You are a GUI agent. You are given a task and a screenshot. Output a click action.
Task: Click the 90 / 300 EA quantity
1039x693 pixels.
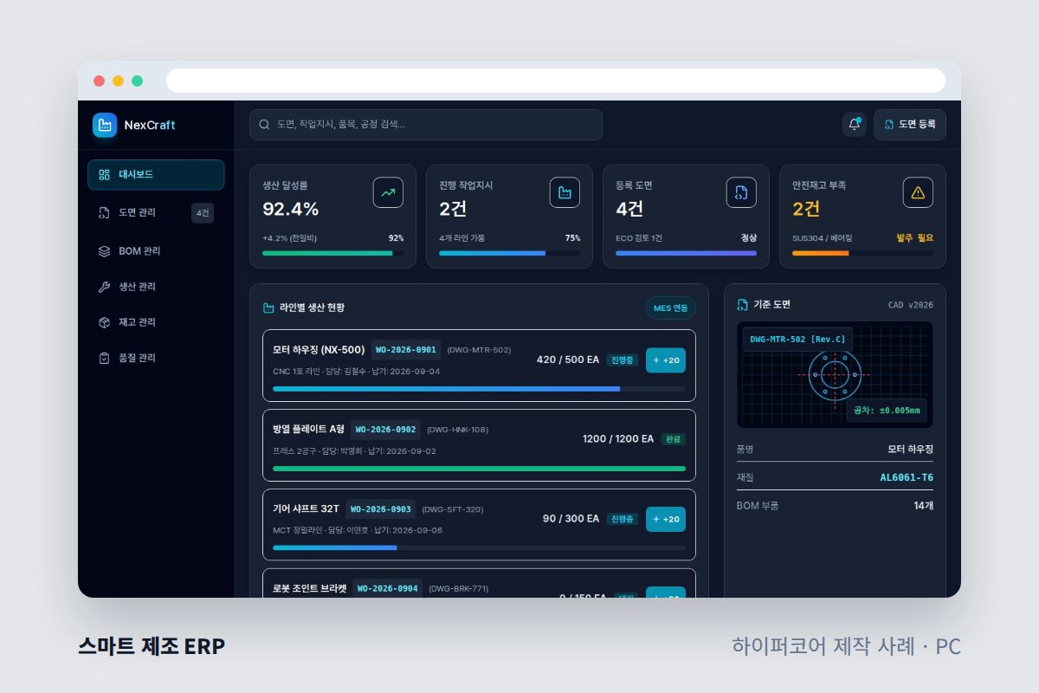click(x=571, y=519)
